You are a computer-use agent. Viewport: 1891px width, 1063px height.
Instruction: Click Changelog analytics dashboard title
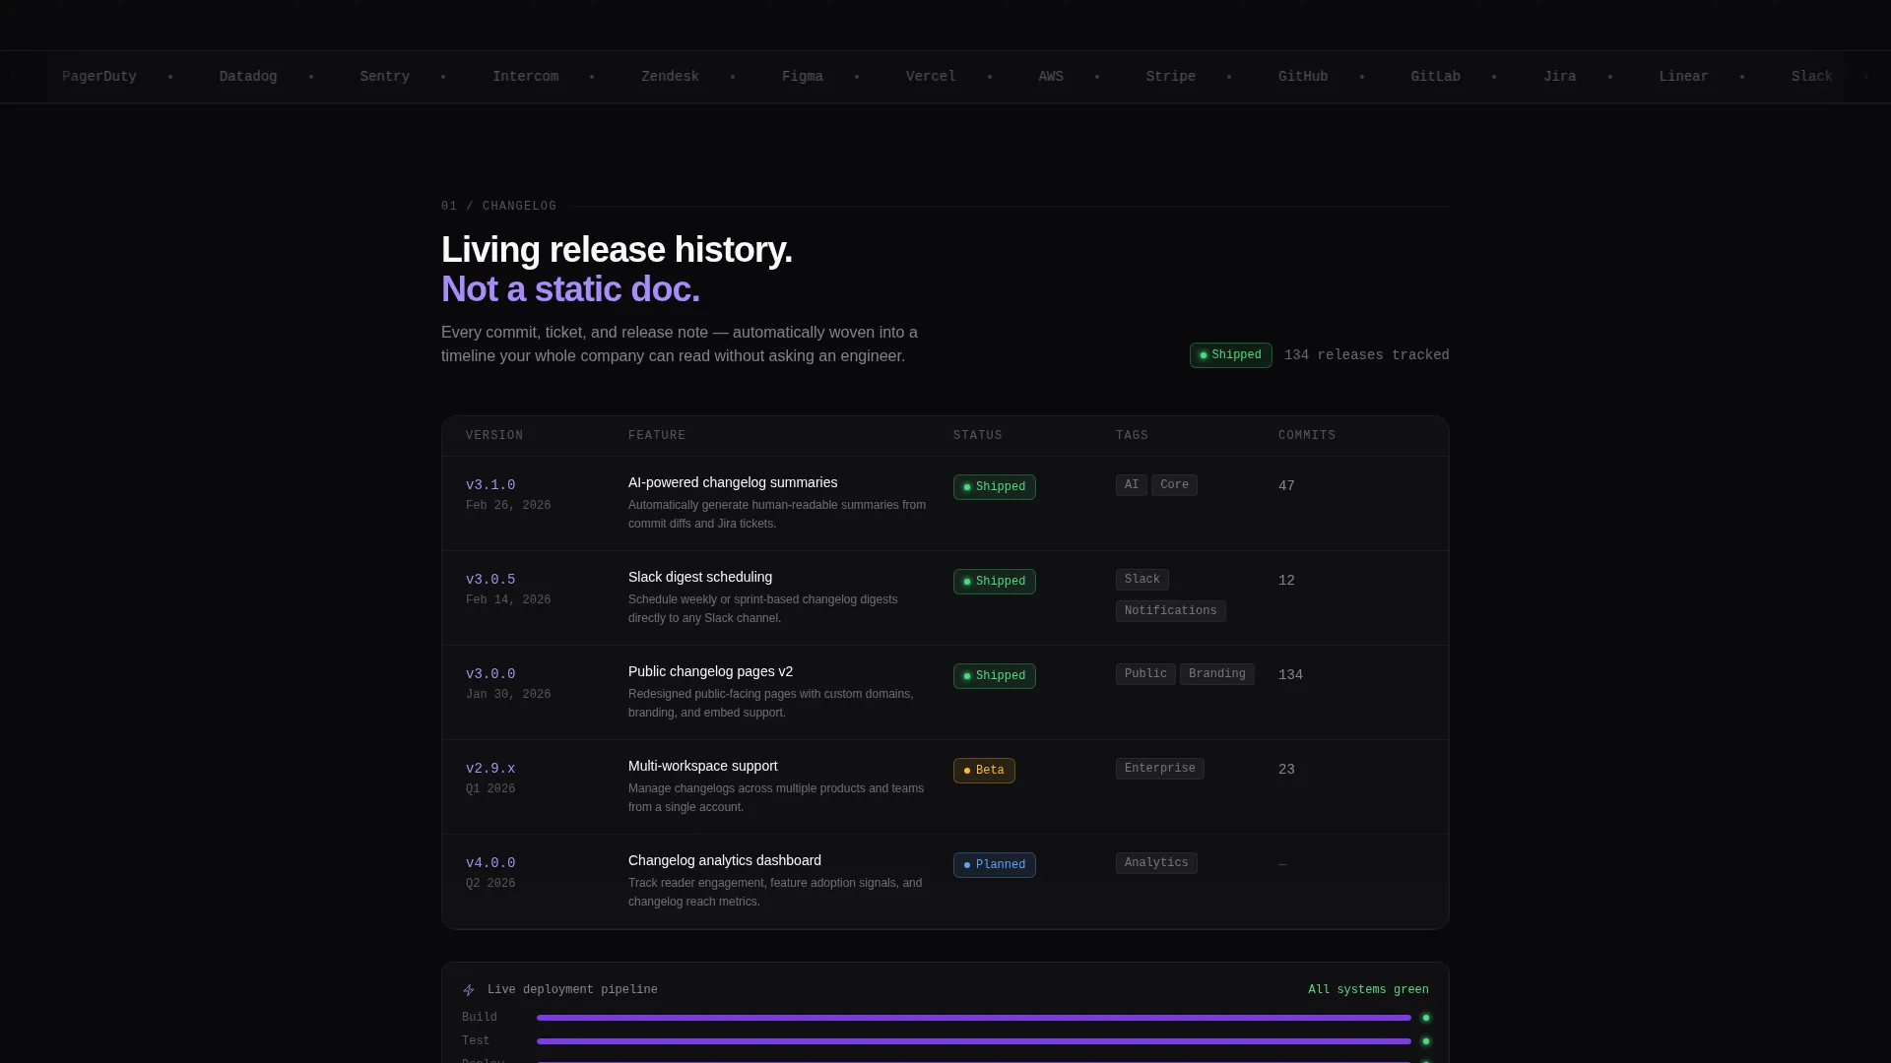pos(725,861)
